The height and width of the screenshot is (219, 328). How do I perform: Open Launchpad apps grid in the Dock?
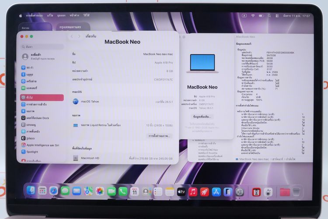42,191
